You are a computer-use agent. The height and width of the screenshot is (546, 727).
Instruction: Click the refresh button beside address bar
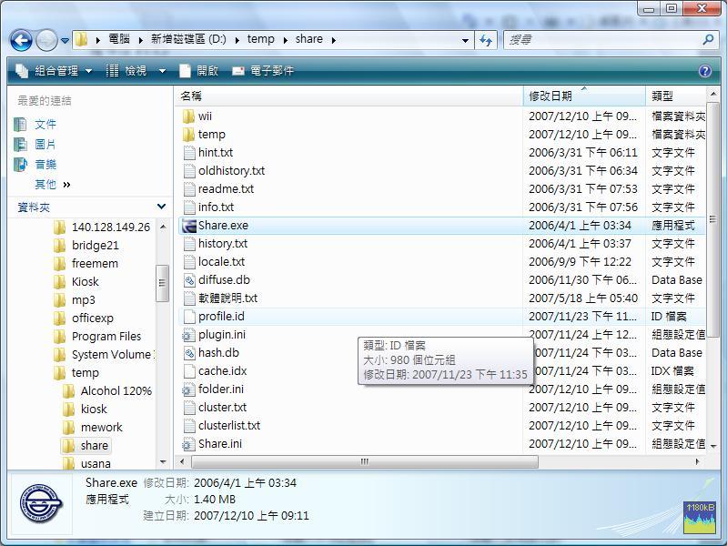click(486, 40)
